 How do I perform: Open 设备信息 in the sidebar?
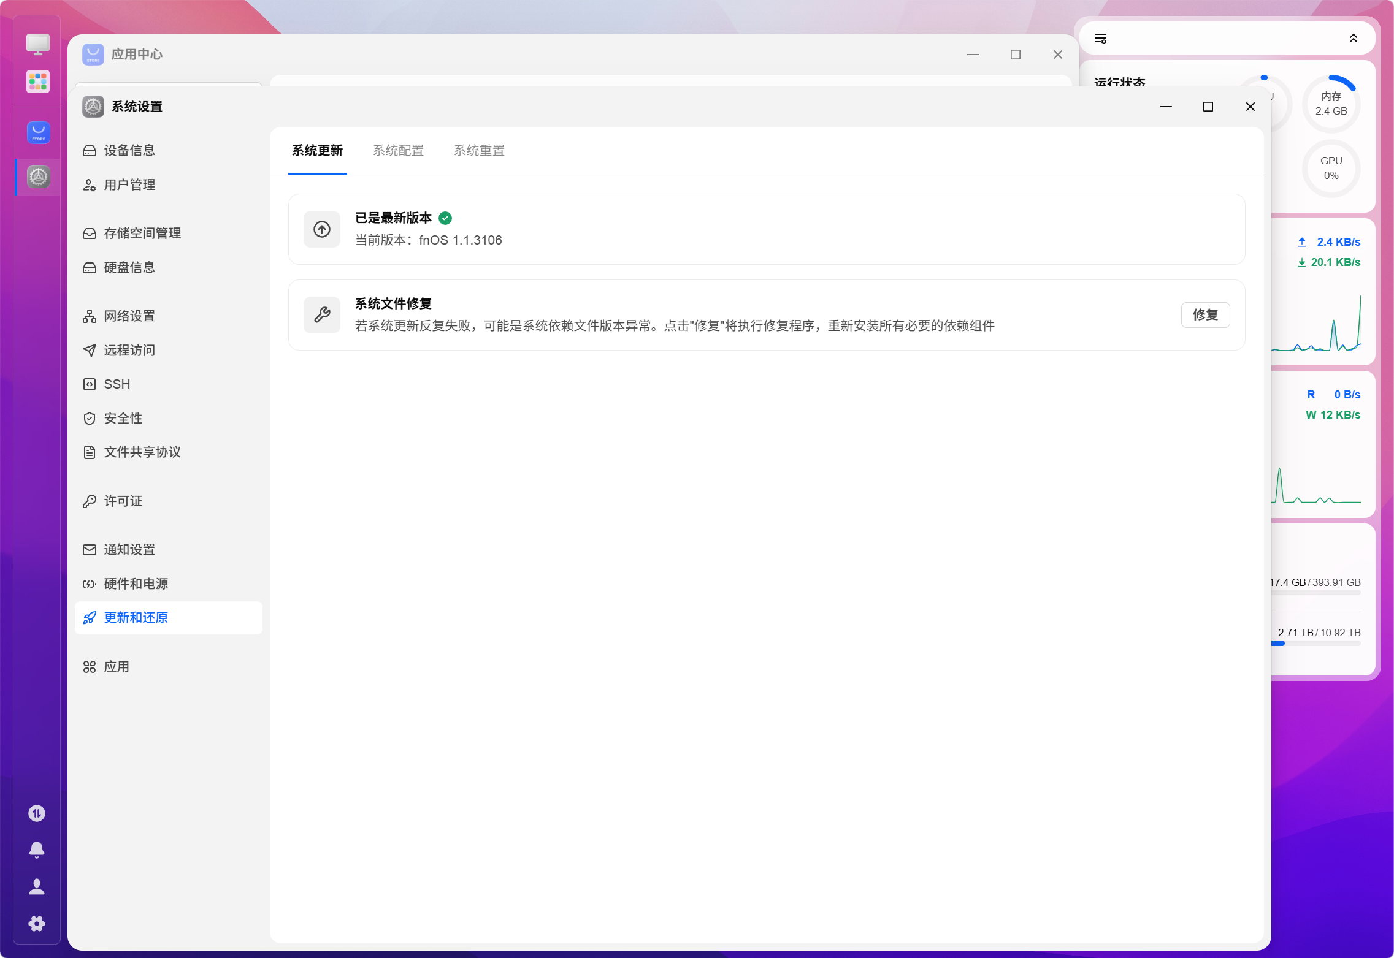[169, 151]
